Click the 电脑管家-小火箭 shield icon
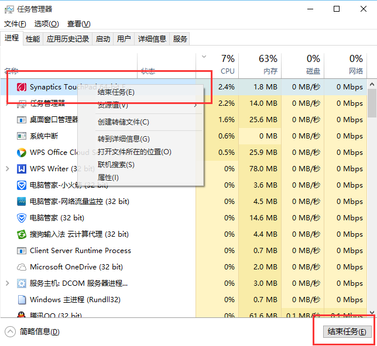The image size is (377, 346). pos(22,185)
